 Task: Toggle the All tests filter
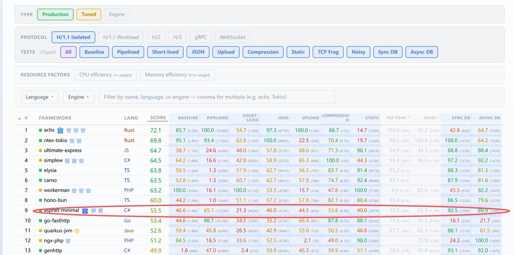point(69,52)
